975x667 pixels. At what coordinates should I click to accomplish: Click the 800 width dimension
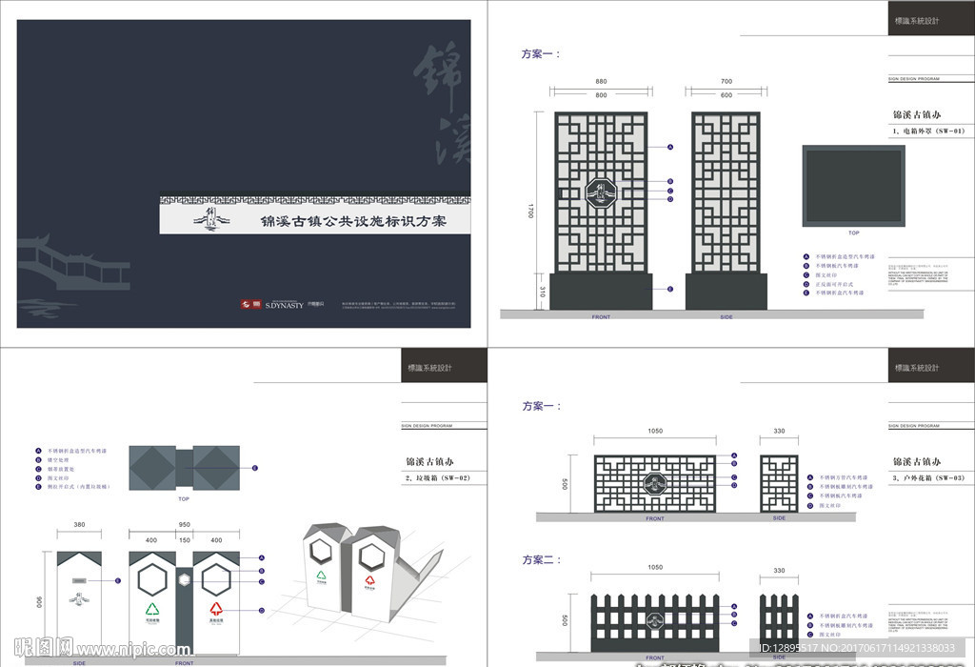601,95
